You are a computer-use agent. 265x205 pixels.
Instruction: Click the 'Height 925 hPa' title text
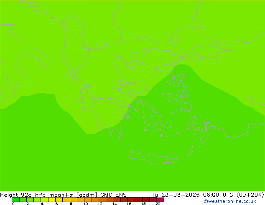23,195
